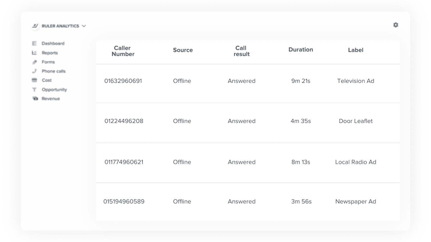Viewport: 431px width, 242px height.
Task: Expand the Ruler Analytics account dropdown chevron
Action: [83, 26]
